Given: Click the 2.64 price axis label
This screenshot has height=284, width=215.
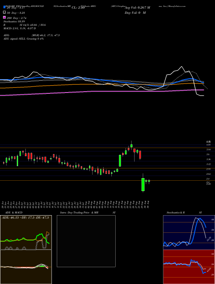Looking at the screenshot, I should (209, 174).
